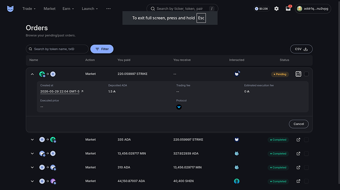Open the settings gear icon
This screenshot has width=340, height=190.
coord(276,9)
